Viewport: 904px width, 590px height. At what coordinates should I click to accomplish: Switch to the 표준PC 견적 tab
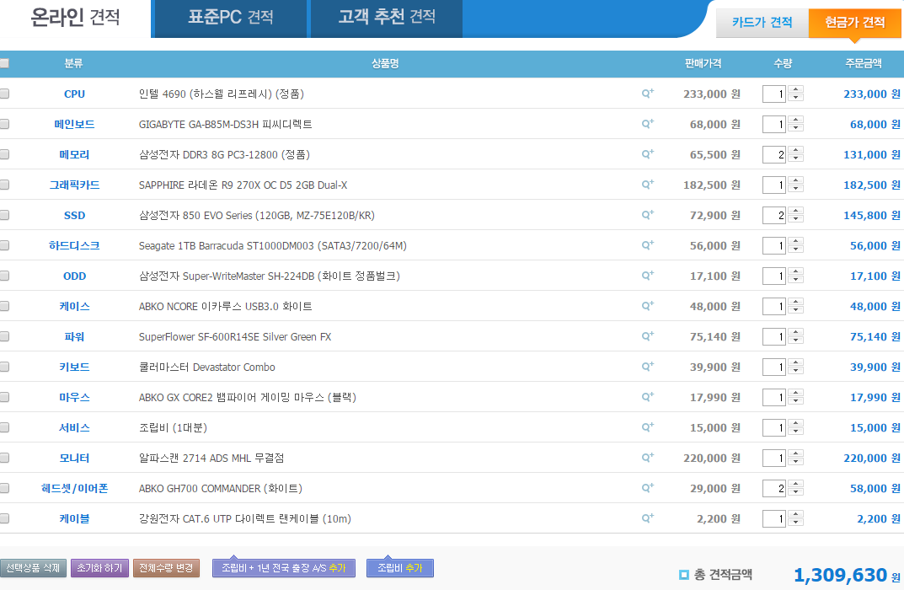tap(230, 18)
